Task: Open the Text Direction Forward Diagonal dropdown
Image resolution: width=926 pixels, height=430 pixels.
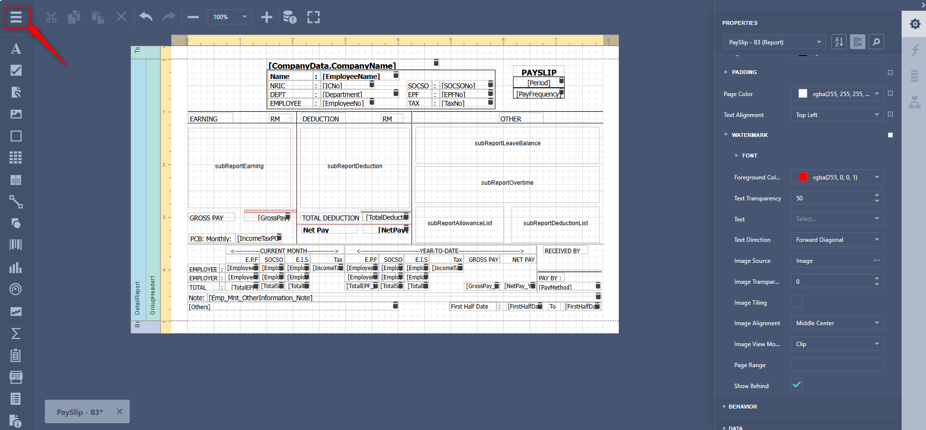Action: (x=837, y=240)
